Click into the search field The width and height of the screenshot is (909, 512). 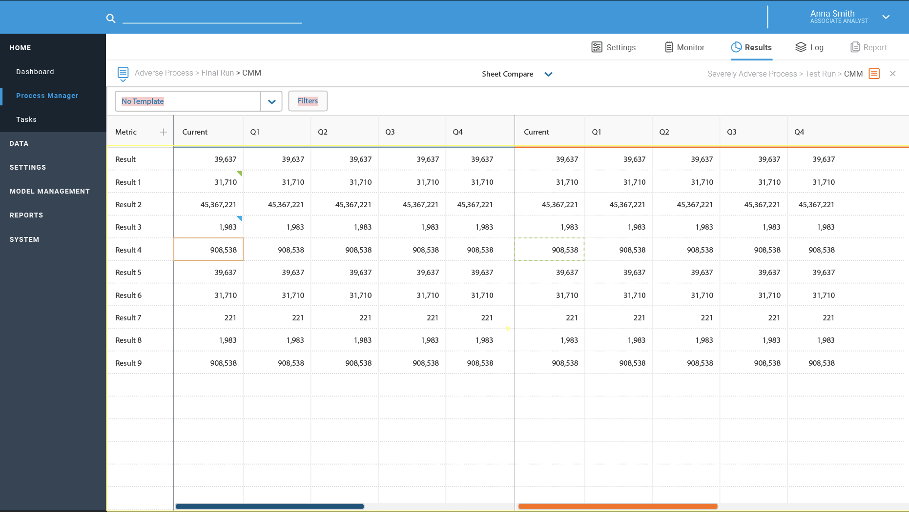click(x=212, y=18)
